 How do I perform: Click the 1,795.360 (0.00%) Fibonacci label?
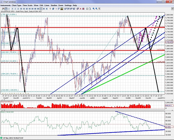click(x=9, y=14)
